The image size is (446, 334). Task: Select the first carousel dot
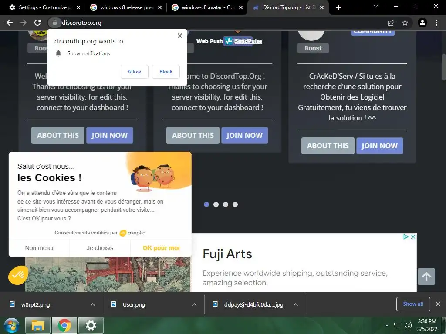pos(206,204)
